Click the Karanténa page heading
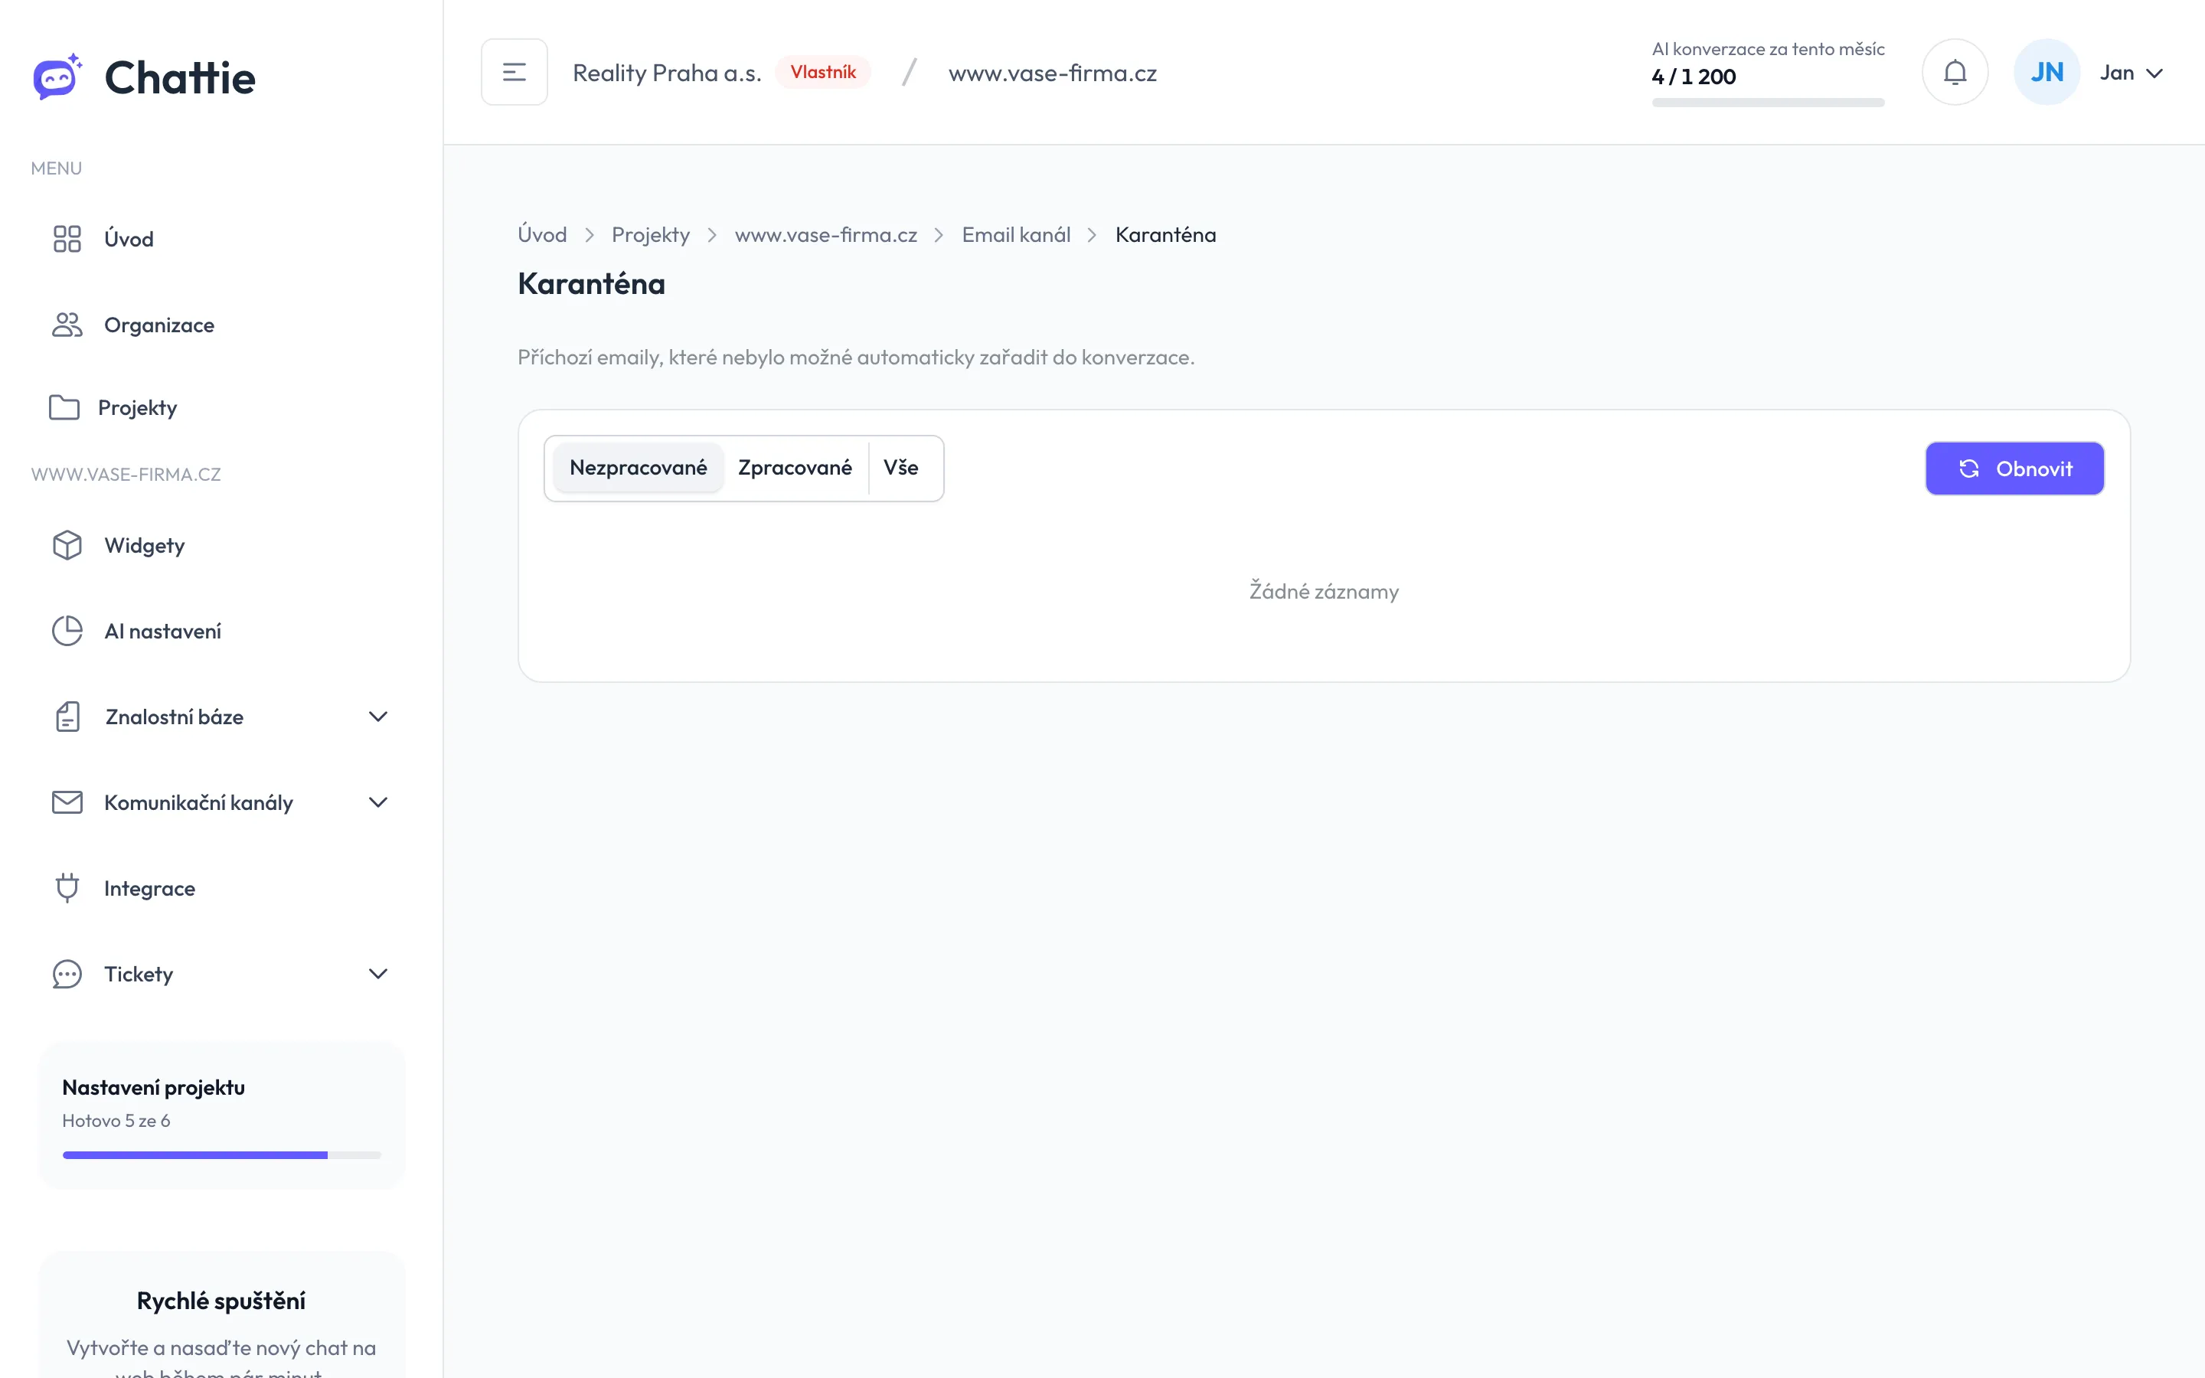 [591, 283]
